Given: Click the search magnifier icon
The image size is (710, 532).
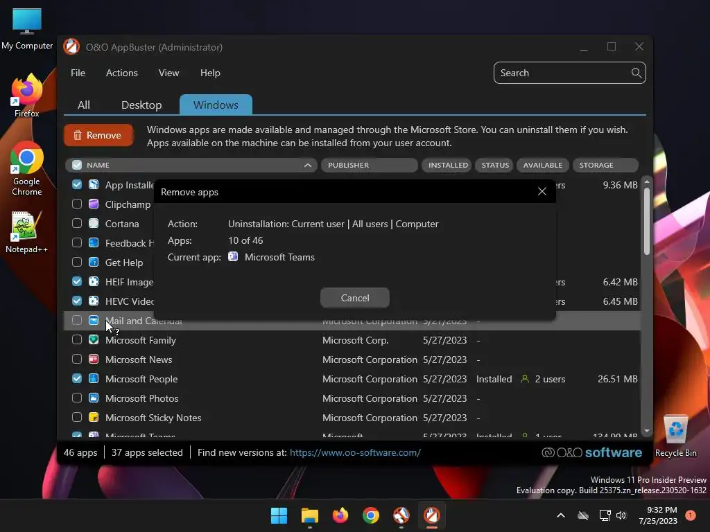Looking at the screenshot, I should [637, 73].
